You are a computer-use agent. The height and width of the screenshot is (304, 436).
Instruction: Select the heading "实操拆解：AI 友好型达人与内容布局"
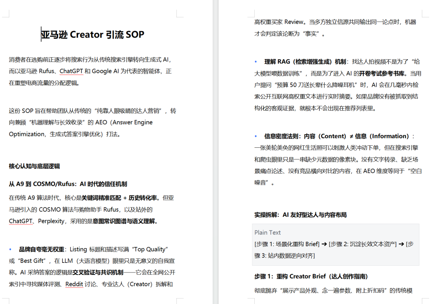300,215
